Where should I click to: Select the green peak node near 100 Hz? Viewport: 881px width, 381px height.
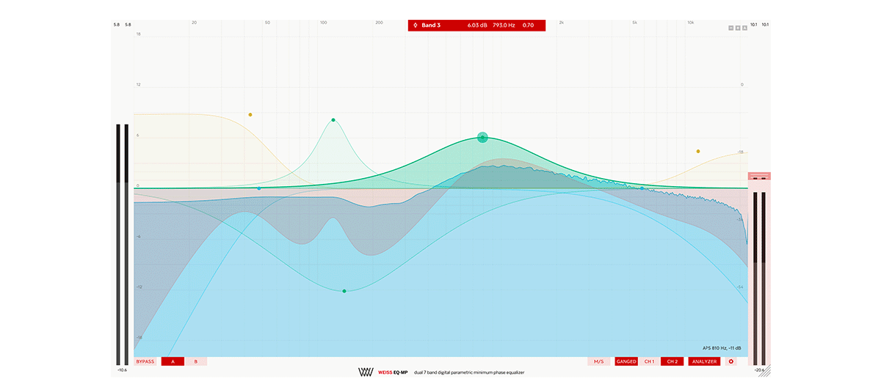pos(333,120)
